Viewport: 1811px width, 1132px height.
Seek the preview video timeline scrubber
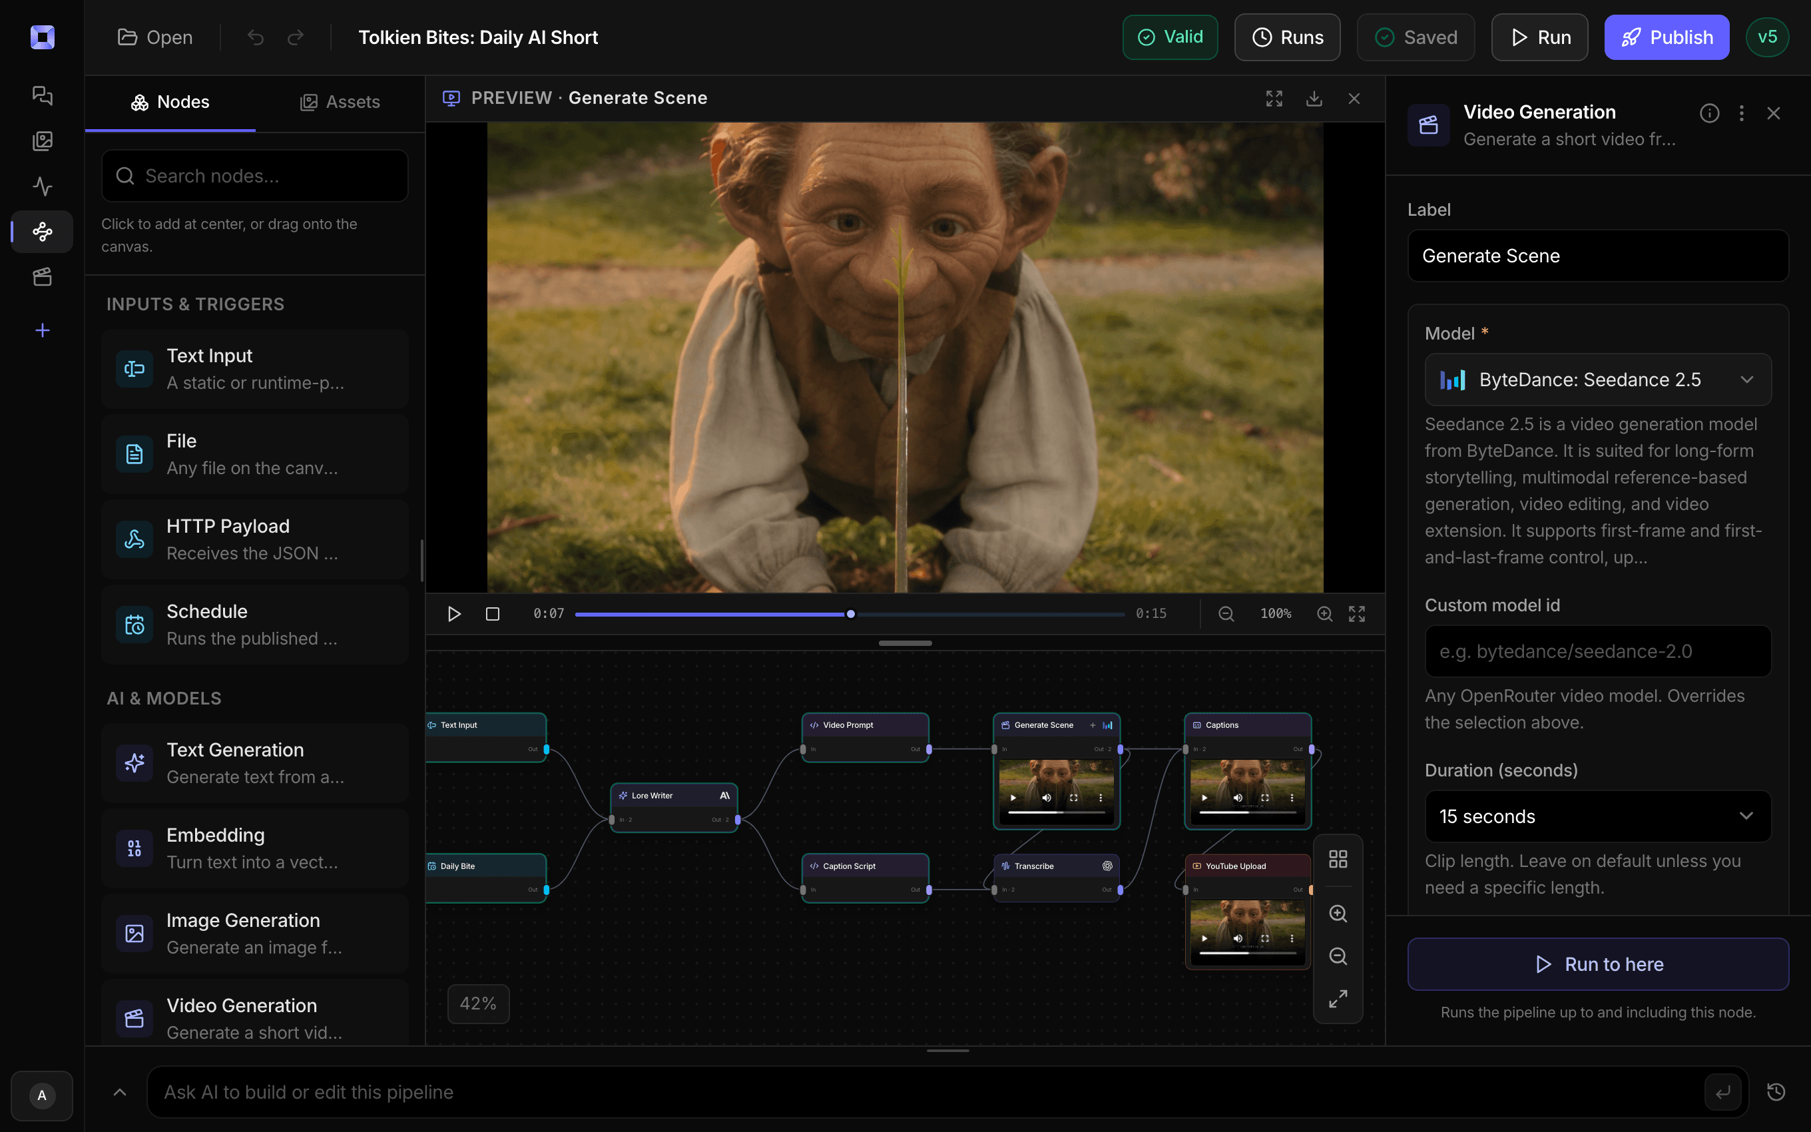851,614
